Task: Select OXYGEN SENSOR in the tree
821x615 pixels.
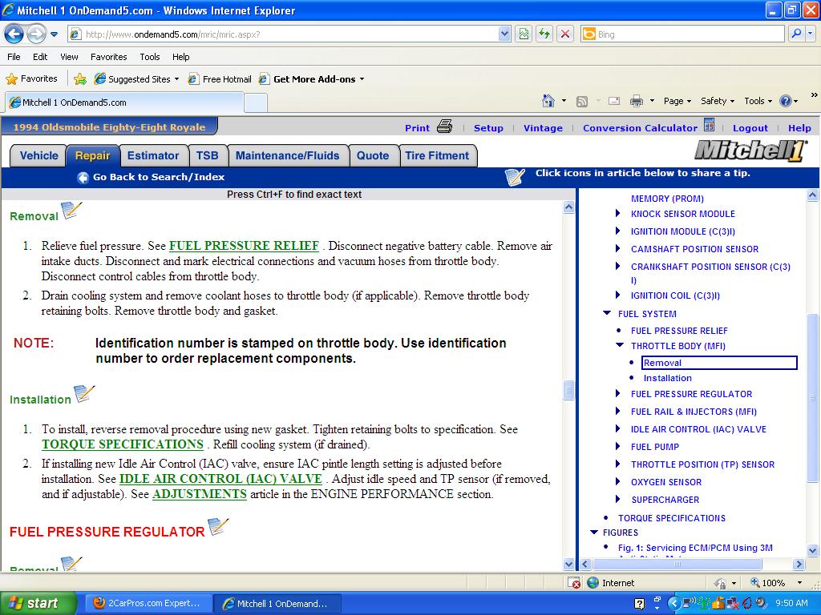Action: click(x=666, y=481)
